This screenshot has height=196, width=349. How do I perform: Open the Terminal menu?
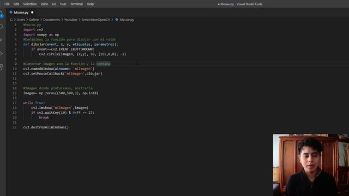pyautogui.click(x=76, y=4)
